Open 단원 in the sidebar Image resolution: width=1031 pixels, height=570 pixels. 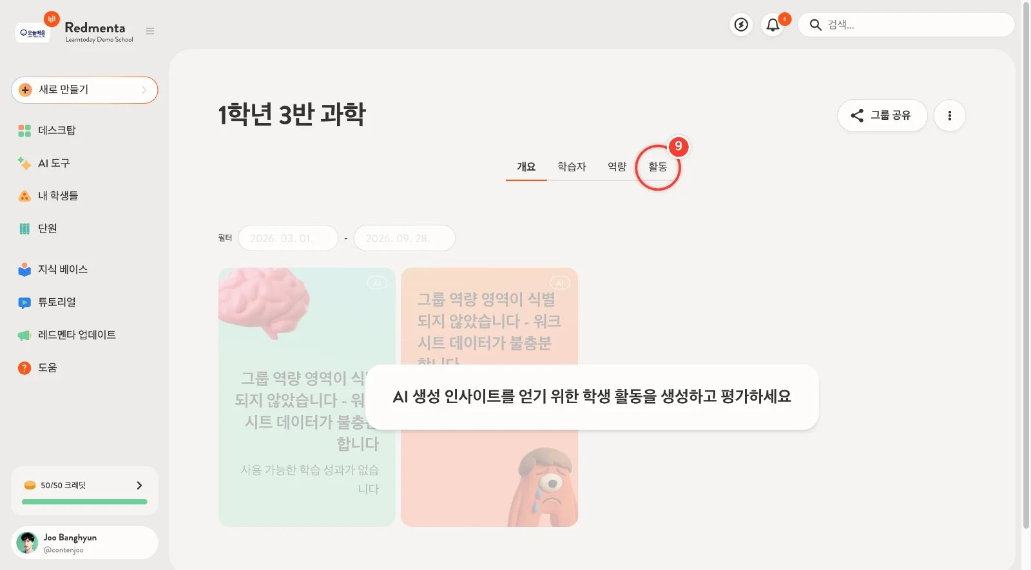point(37,229)
